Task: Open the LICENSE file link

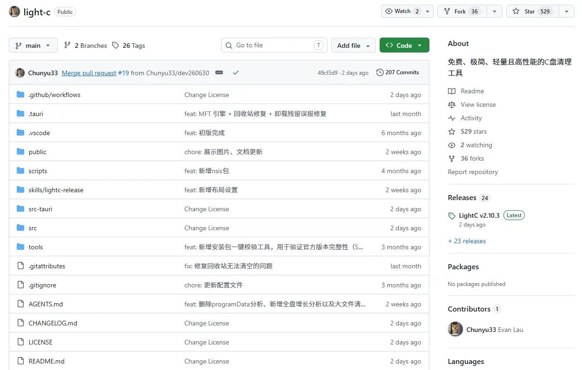Action: coord(40,342)
